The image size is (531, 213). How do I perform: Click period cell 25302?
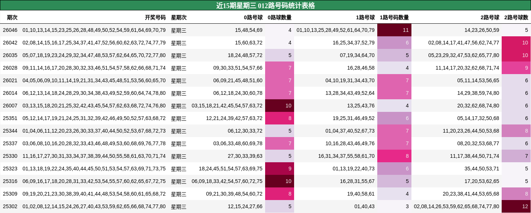tap(10, 206)
